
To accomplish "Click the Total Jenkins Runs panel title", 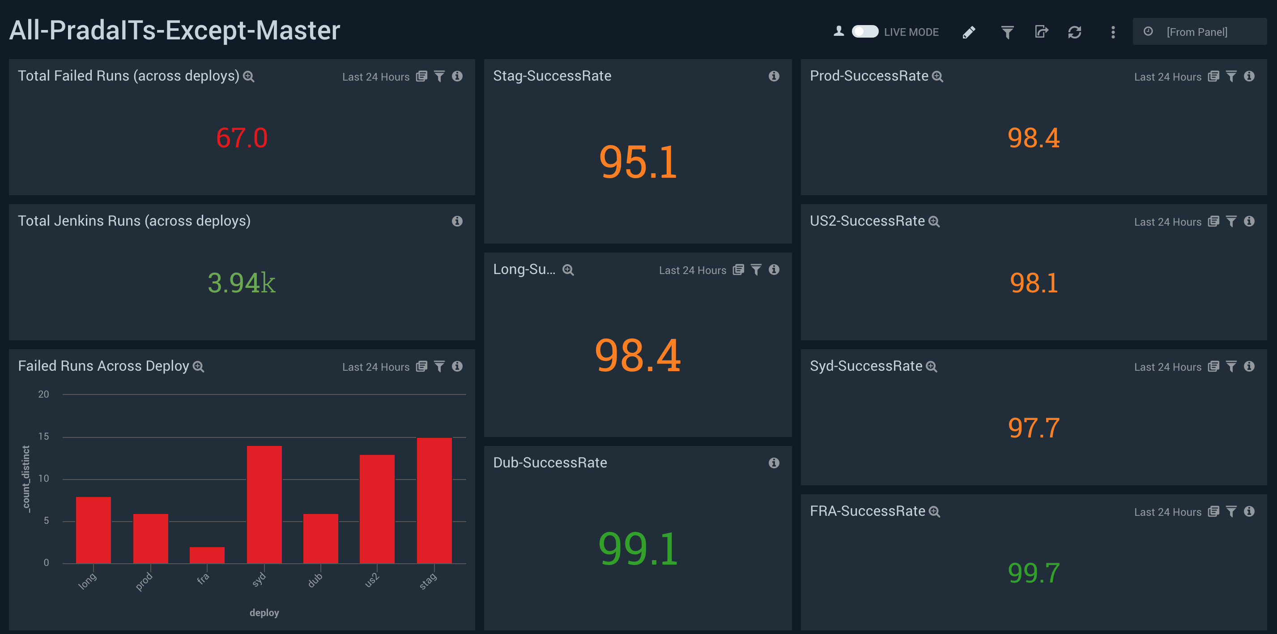I will pyautogui.click(x=134, y=221).
